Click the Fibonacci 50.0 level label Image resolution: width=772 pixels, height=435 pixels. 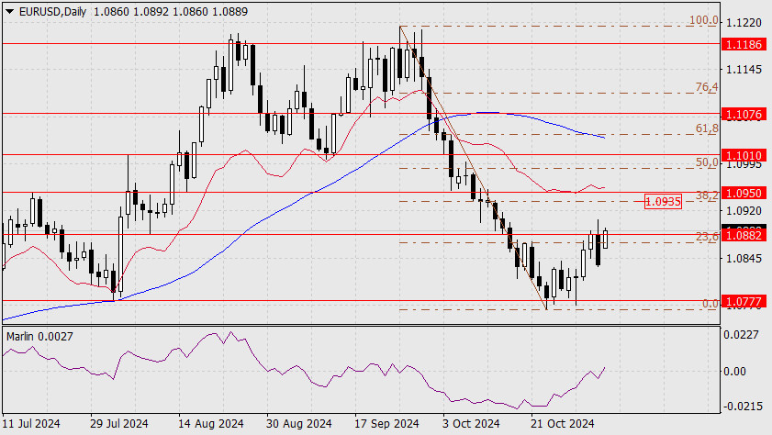click(x=707, y=162)
